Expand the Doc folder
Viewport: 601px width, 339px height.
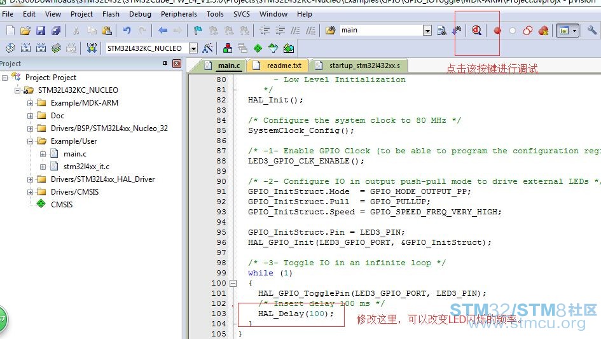coord(31,116)
